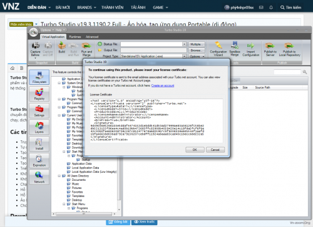Click the Đăng bài post button
The image size is (313, 227).
tap(118, 222)
